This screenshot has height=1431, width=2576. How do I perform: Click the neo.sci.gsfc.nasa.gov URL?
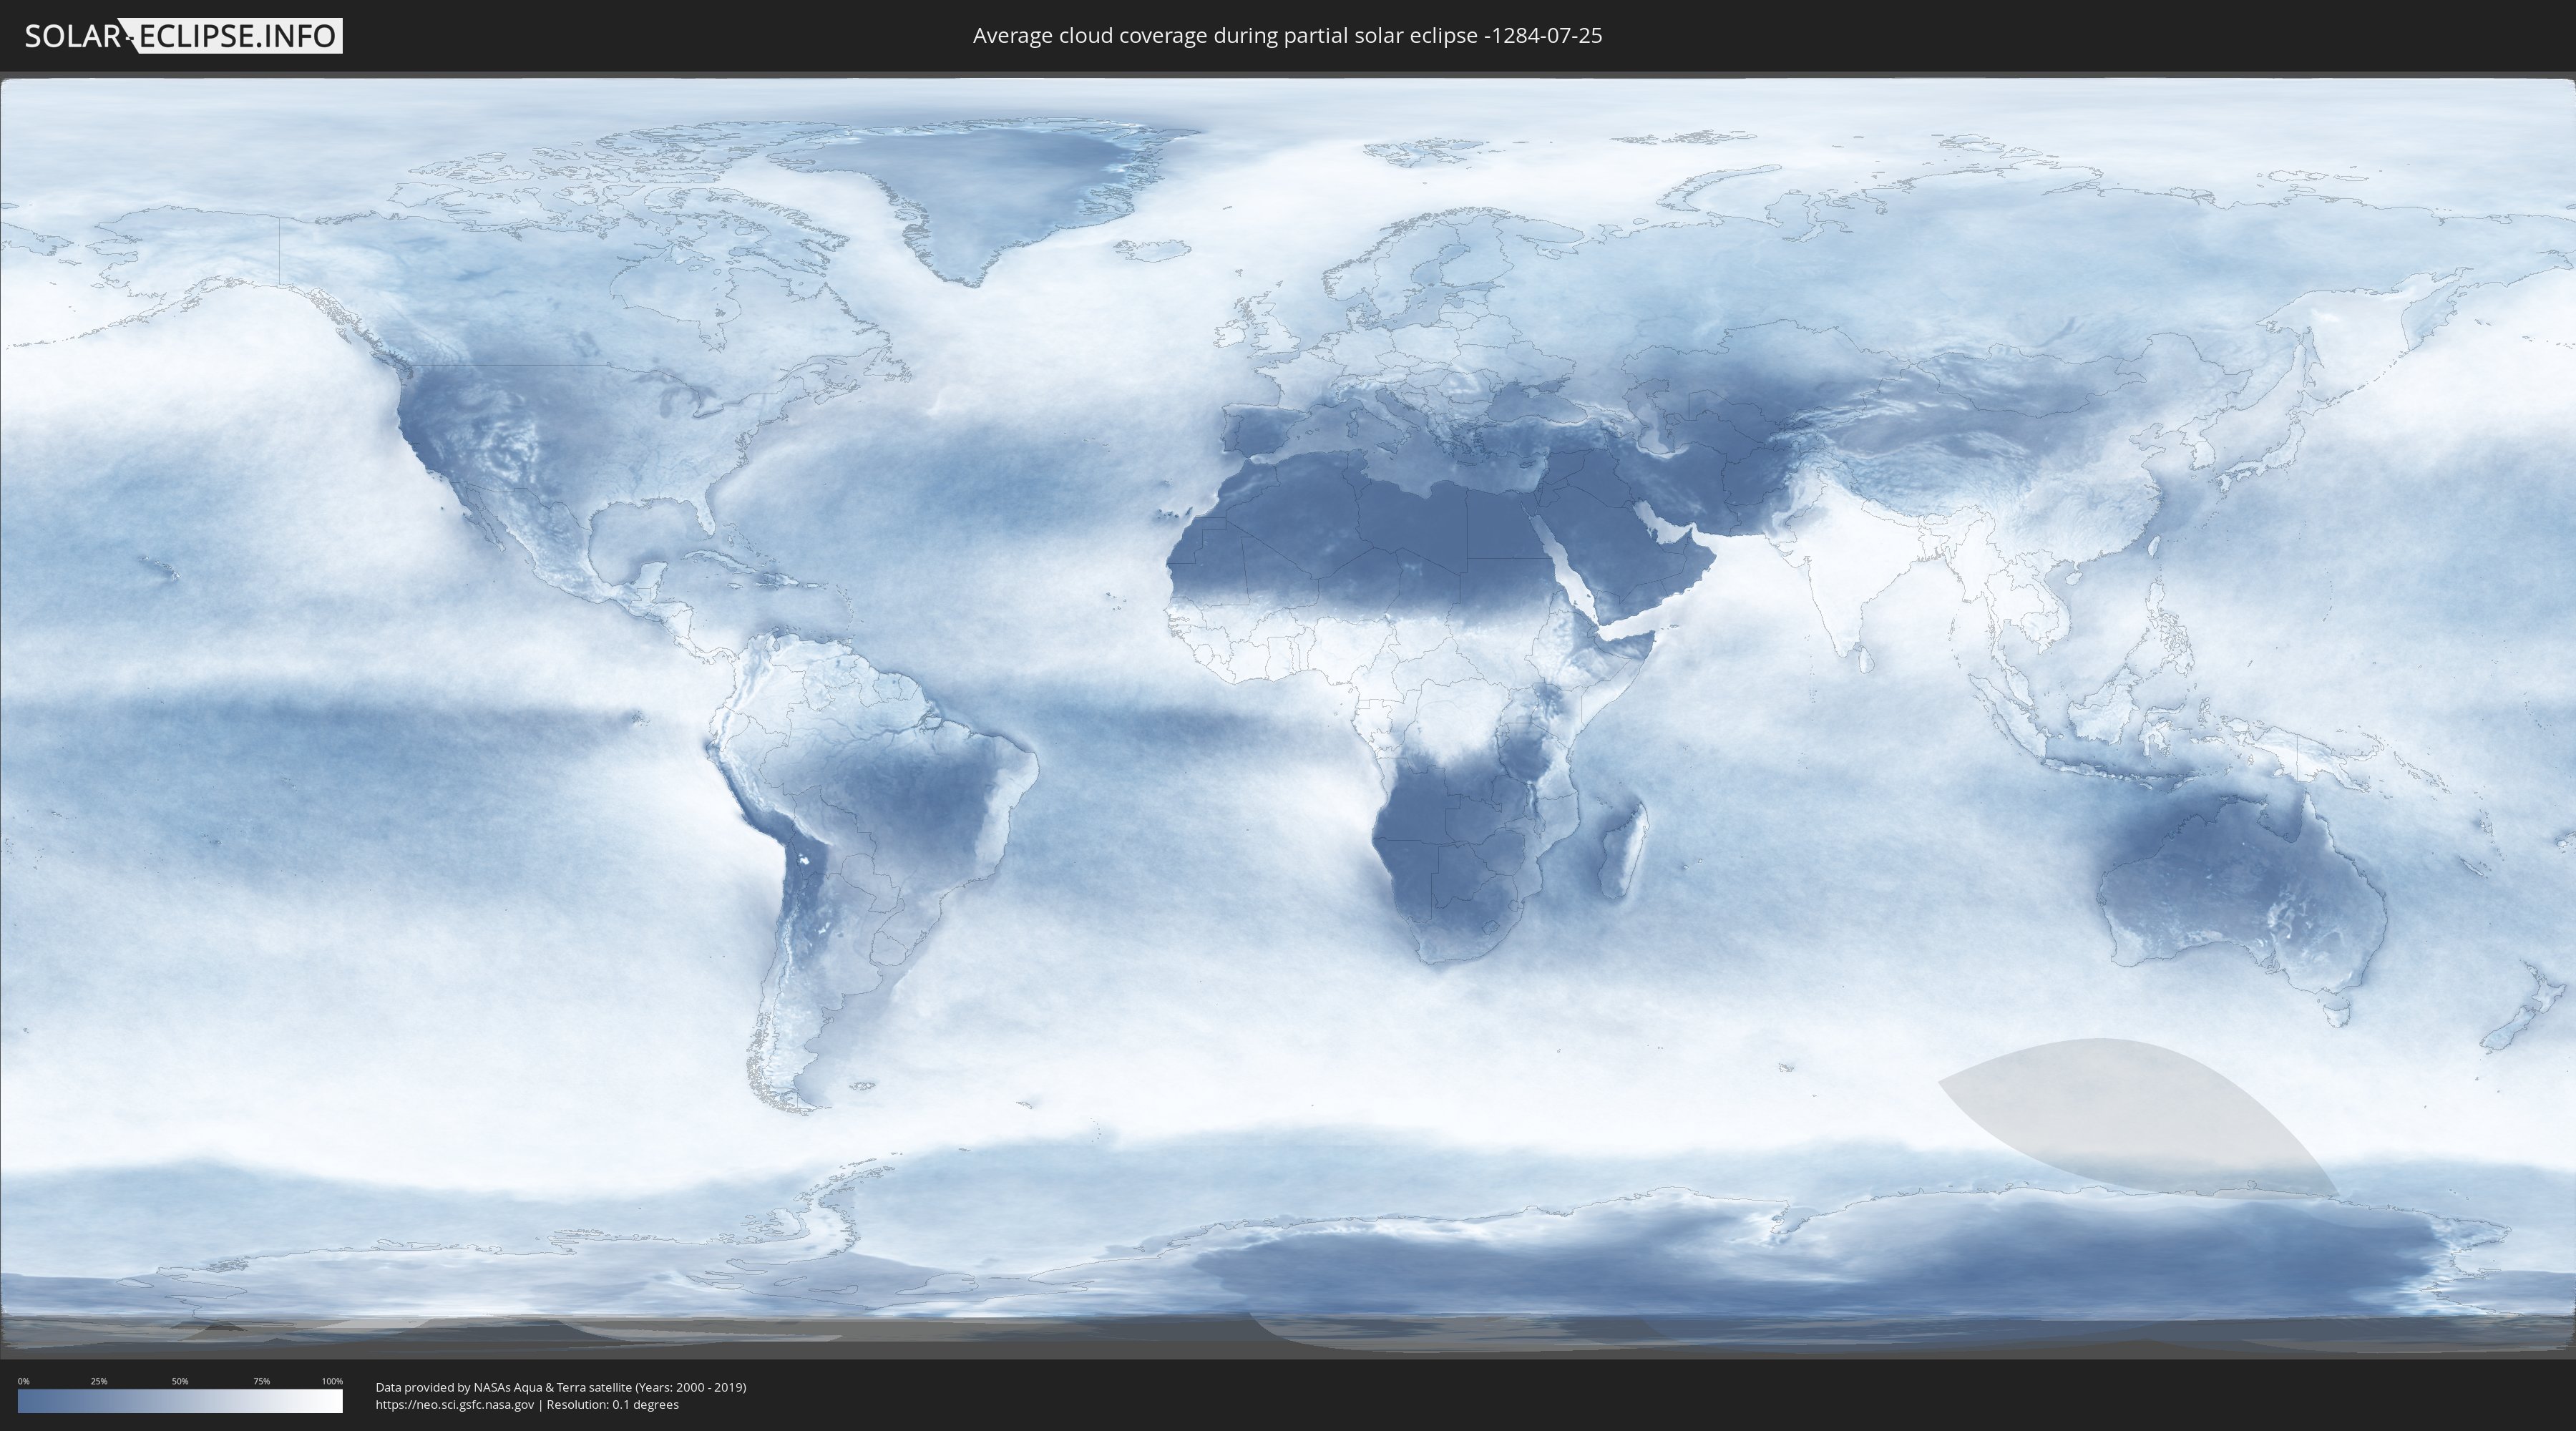pyautogui.click(x=455, y=1405)
